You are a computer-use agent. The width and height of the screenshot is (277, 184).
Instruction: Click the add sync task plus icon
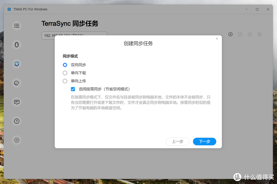[230, 34]
